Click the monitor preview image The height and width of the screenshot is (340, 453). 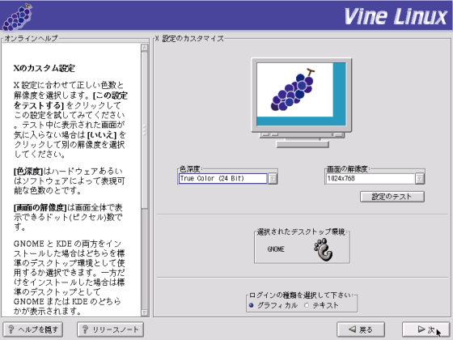tap(302, 103)
